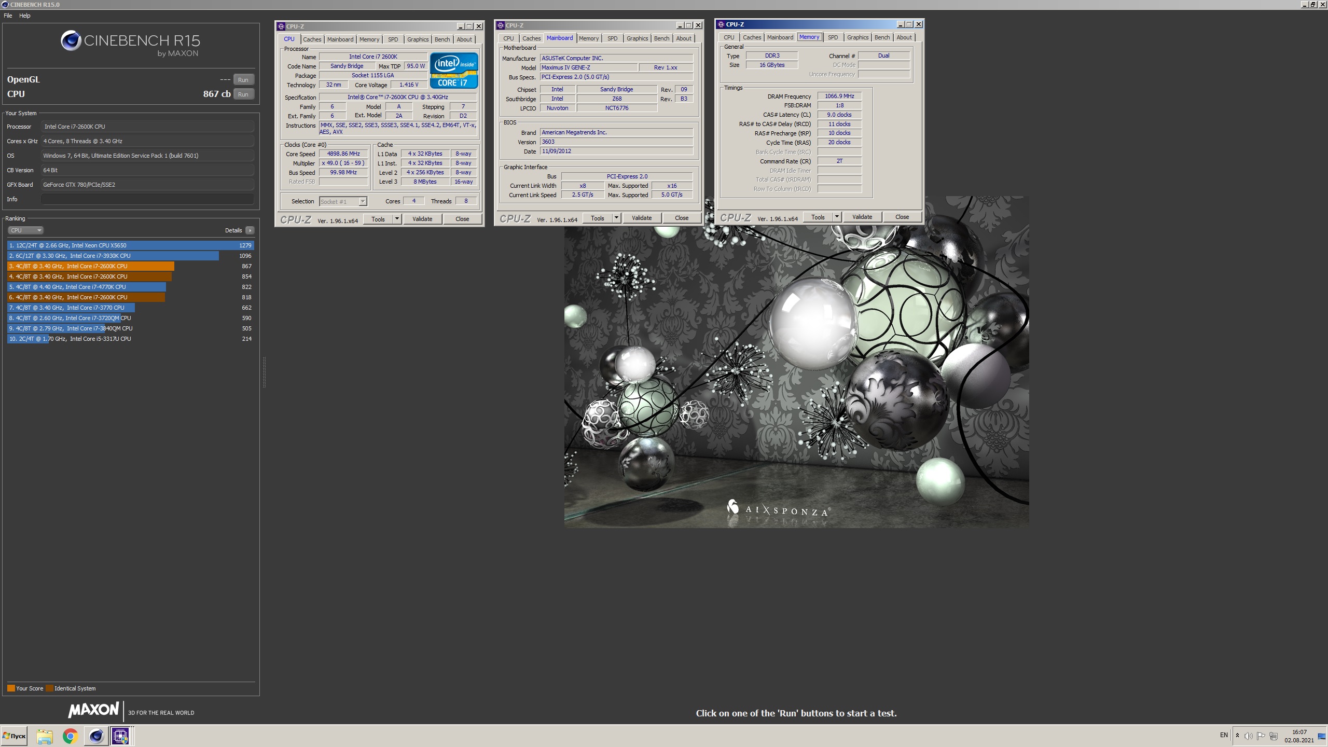
Task: Open Graphics tab in Memory CPU-Z window
Action: [857, 37]
